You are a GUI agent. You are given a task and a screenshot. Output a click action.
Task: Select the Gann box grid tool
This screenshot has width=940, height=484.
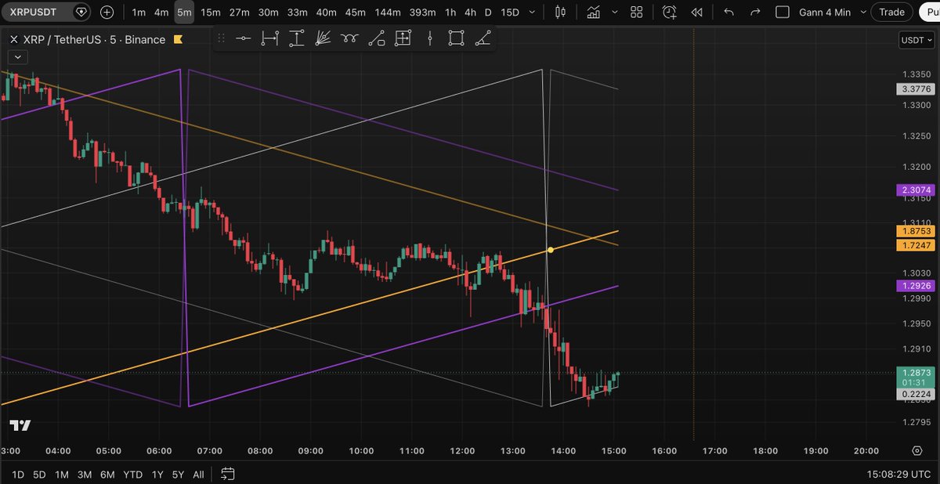click(403, 38)
